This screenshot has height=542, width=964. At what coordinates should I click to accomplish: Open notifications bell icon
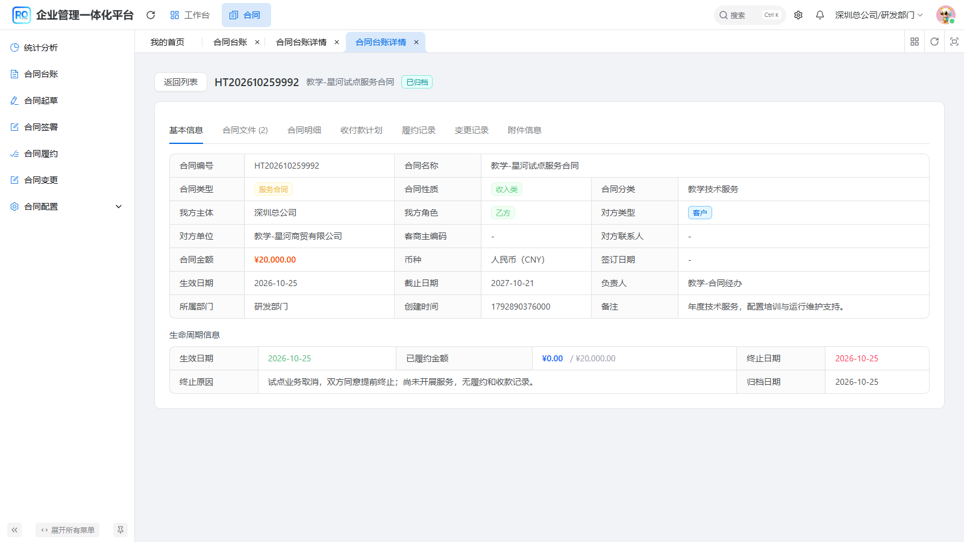click(x=820, y=15)
